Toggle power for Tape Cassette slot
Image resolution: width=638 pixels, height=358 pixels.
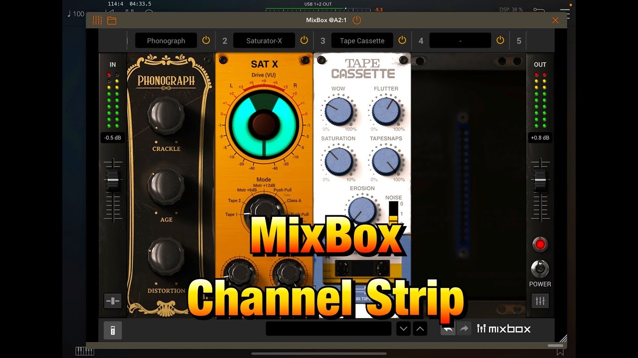(x=402, y=40)
